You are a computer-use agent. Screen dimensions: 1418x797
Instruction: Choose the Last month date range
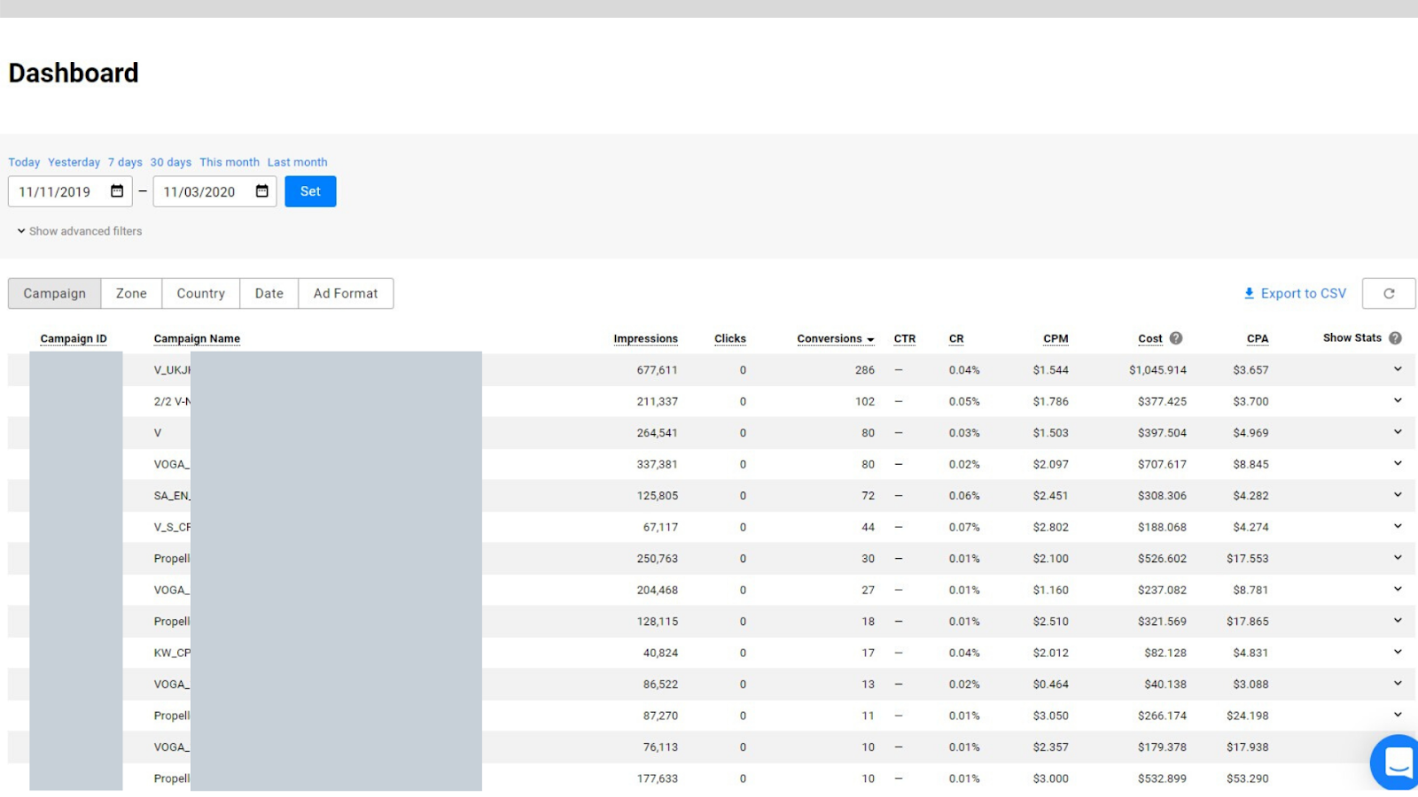[x=297, y=163]
